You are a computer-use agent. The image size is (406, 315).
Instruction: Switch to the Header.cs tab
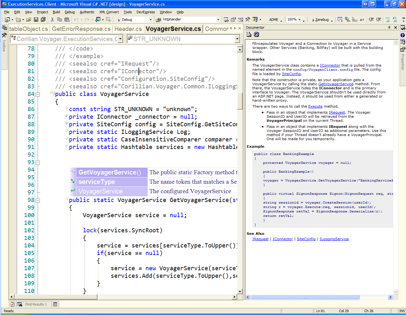pyautogui.click(x=128, y=29)
